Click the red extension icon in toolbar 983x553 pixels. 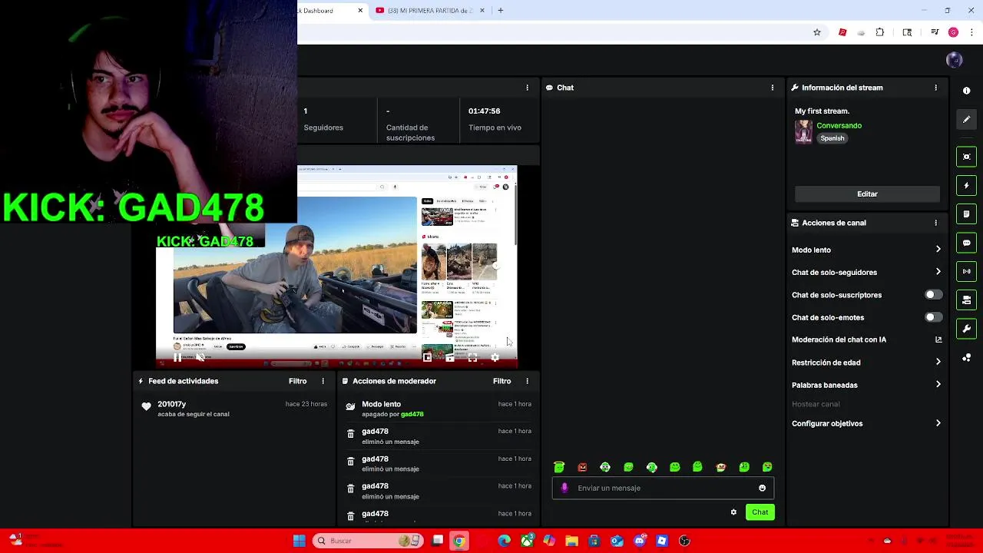(842, 32)
